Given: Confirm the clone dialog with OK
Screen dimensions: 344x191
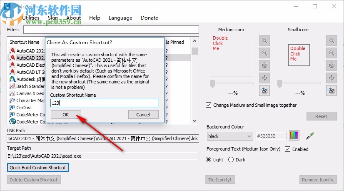Looking at the screenshot, I should pos(66,115).
